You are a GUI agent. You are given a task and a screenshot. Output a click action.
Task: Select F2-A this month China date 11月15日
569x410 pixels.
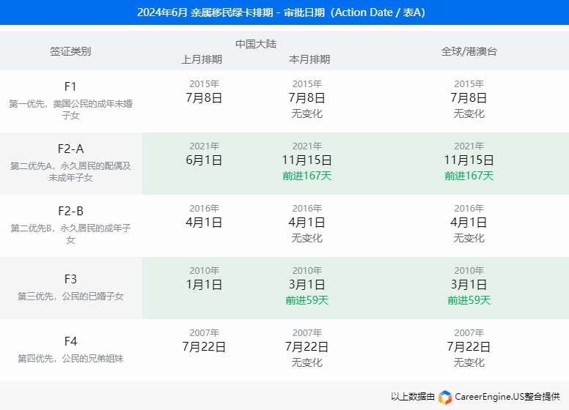(x=307, y=160)
